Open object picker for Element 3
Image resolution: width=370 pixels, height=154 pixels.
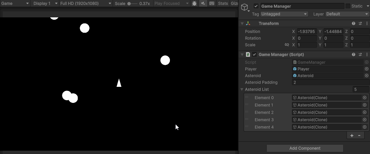(x=365, y=120)
